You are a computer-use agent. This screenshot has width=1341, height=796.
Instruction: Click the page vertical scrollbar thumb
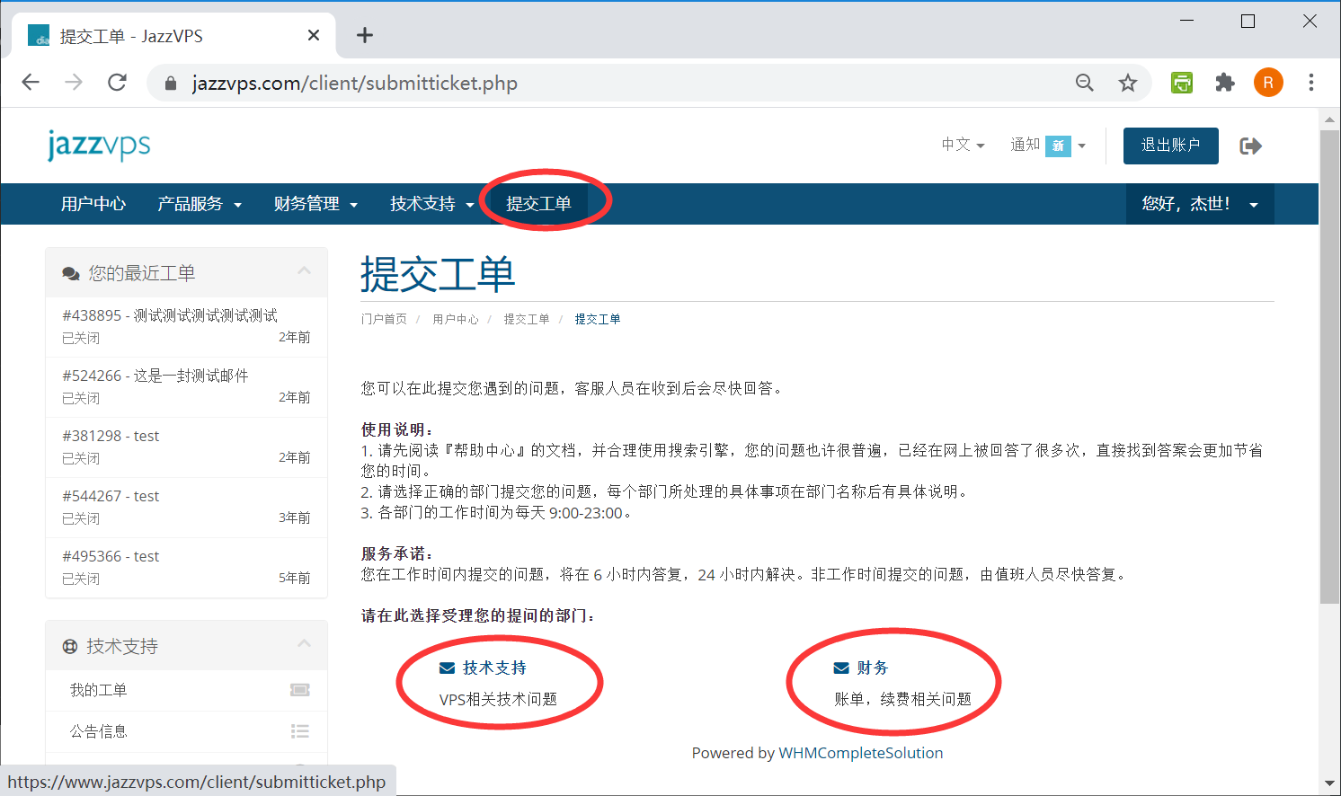1329,367
